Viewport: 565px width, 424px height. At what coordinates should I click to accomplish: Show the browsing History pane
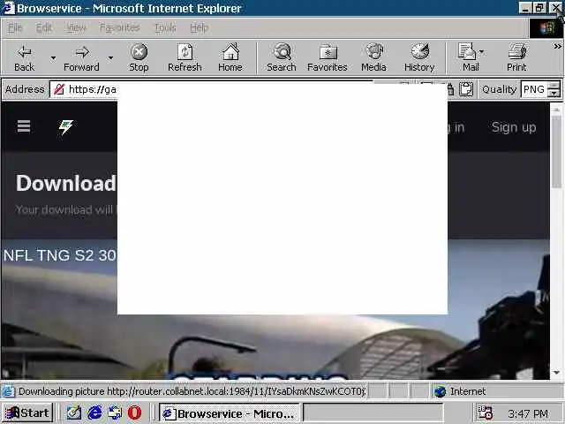[419, 57]
